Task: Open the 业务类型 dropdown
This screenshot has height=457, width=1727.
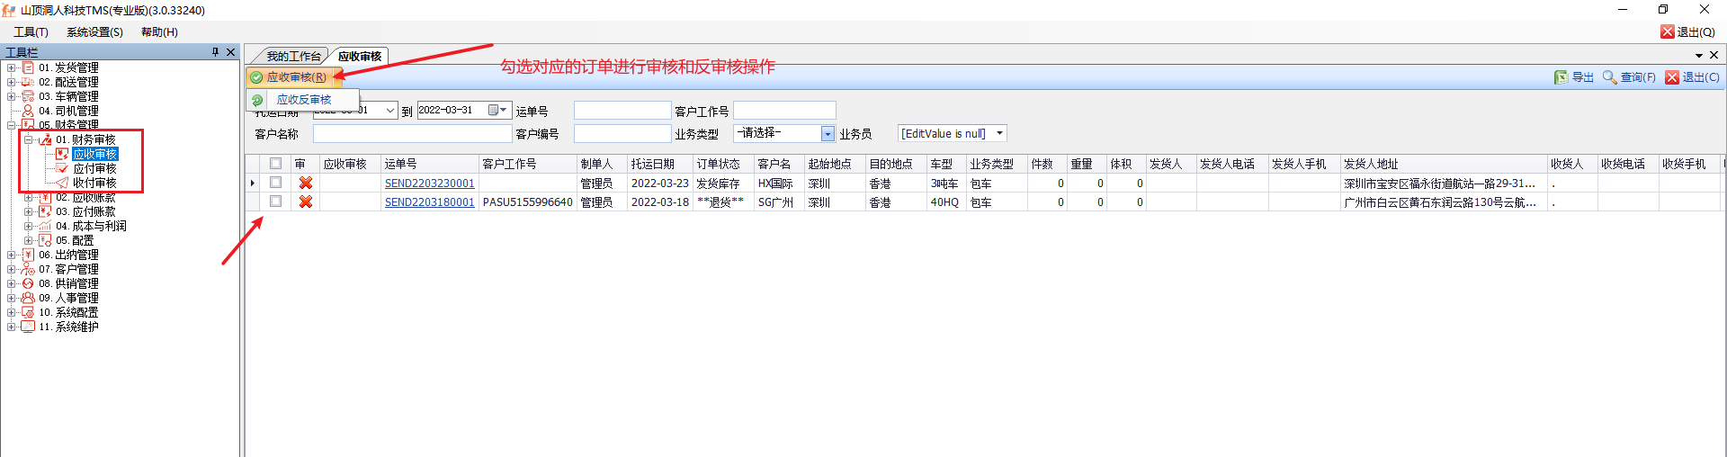Action: pyautogui.click(x=828, y=134)
